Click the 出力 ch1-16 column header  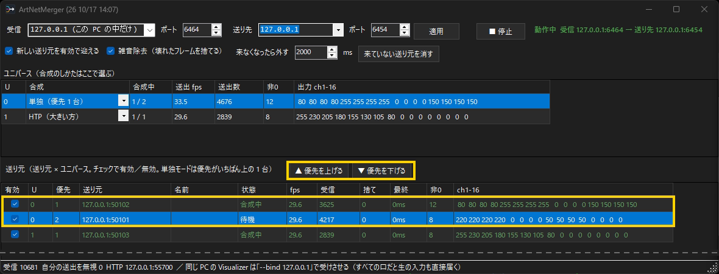click(x=422, y=86)
